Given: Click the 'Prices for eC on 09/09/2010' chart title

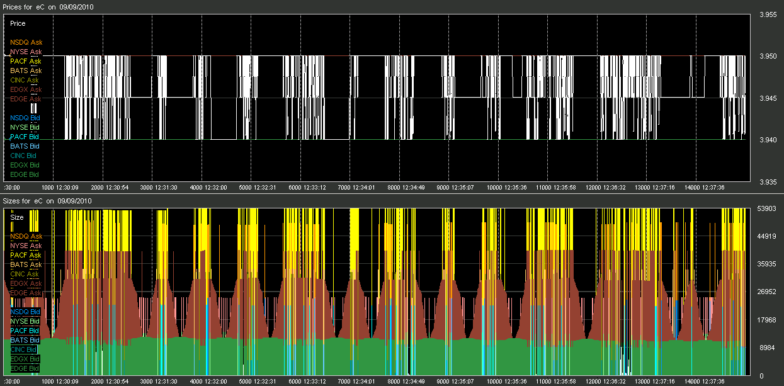Looking at the screenshot, I should coord(48,7).
